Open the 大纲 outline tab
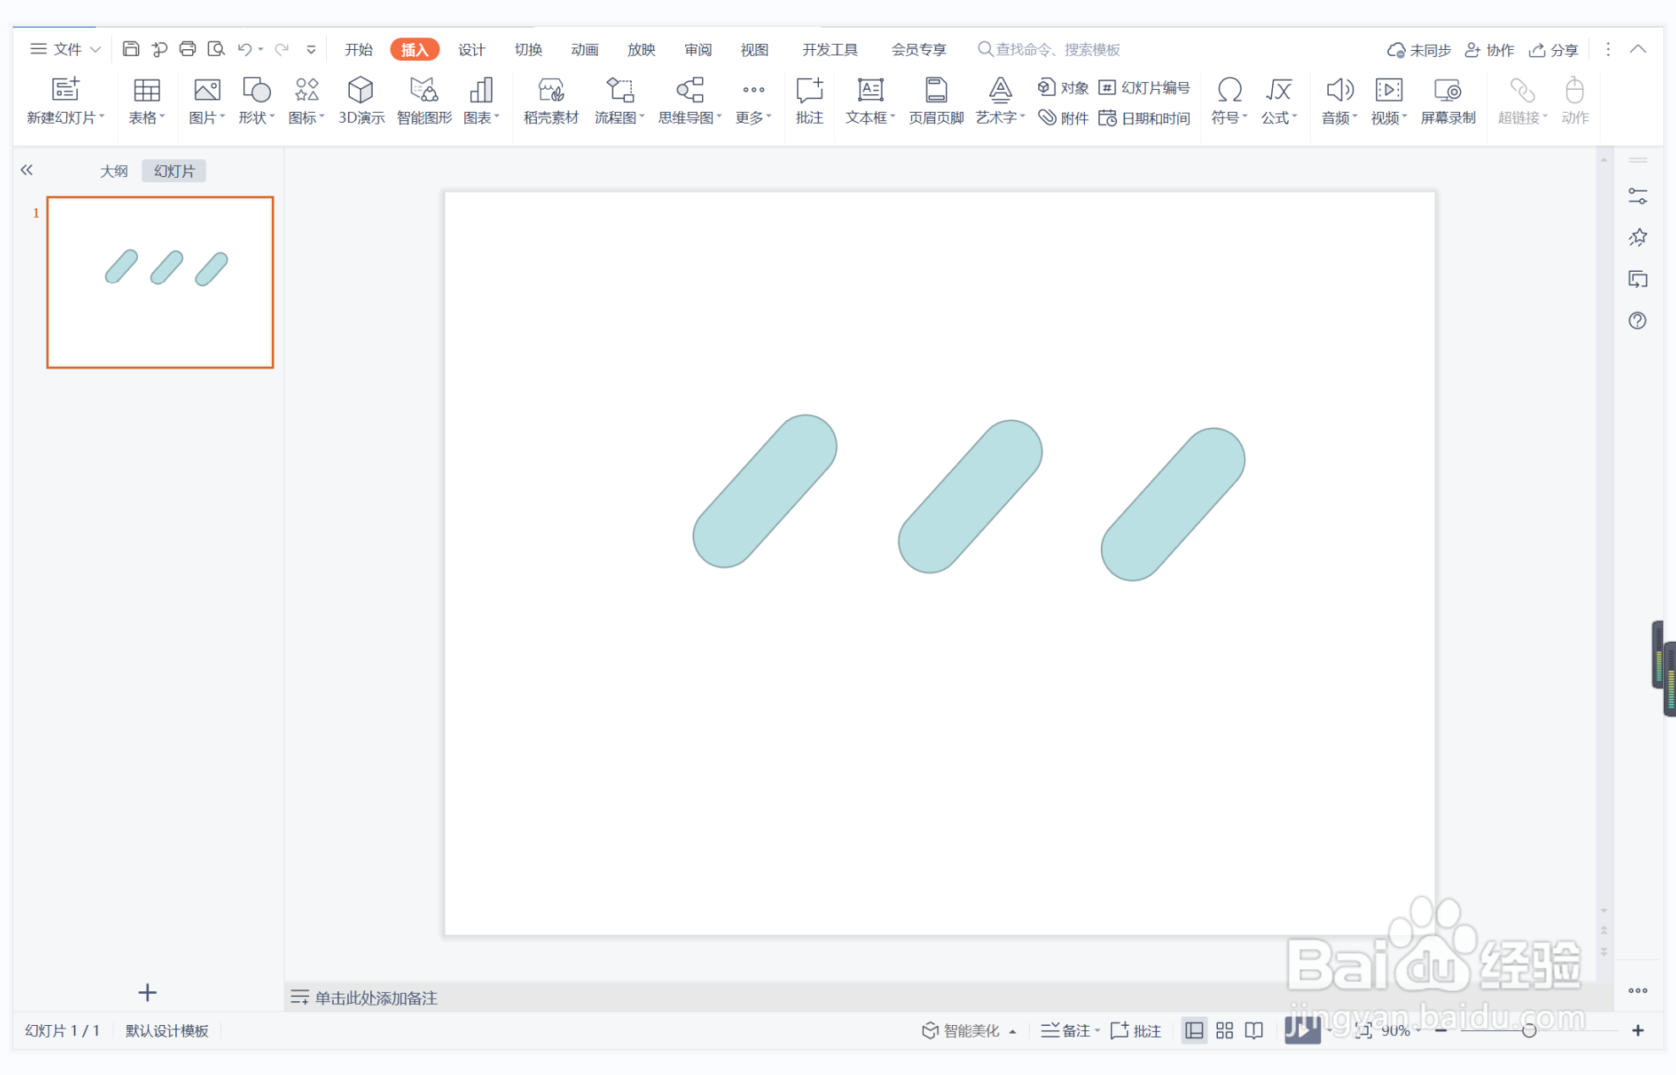 coord(113,171)
